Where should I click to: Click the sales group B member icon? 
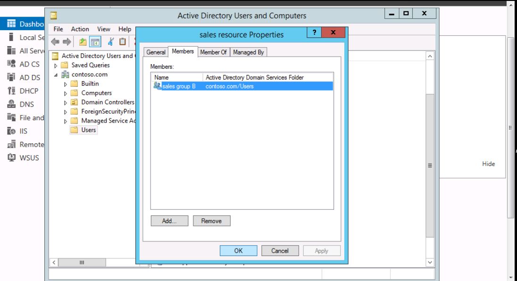point(157,86)
